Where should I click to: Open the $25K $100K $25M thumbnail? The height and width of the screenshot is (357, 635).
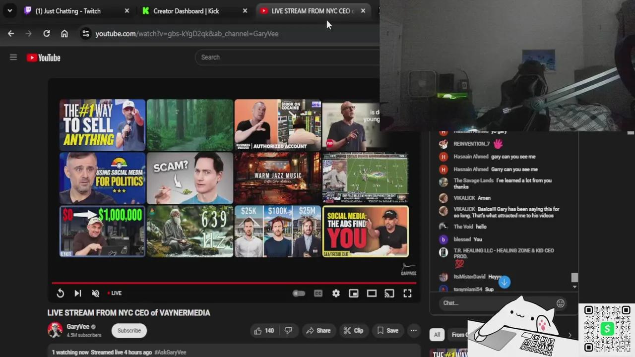point(278,231)
